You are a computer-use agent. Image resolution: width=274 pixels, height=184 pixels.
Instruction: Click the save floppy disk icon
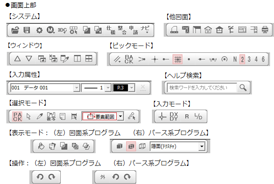(x=27, y=30)
